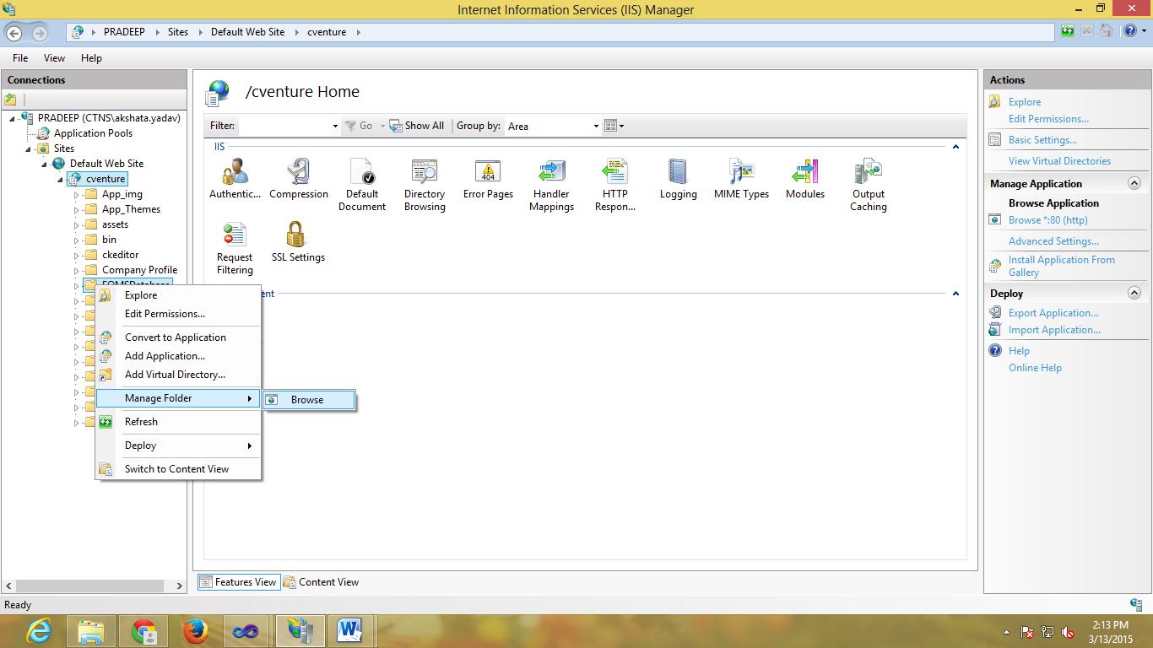Switch to Content View tab
1153x648 pixels.
pyautogui.click(x=321, y=582)
